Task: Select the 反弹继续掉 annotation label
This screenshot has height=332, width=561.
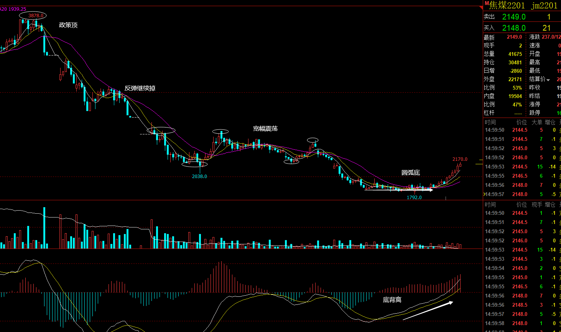Action: 140,88
